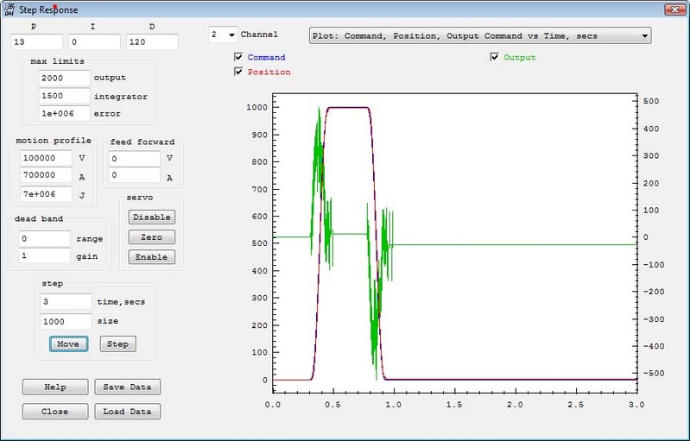Click the Step Response window title icon
This screenshot has height=441, width=690.
pyautogui.click(x=9, y=9)
